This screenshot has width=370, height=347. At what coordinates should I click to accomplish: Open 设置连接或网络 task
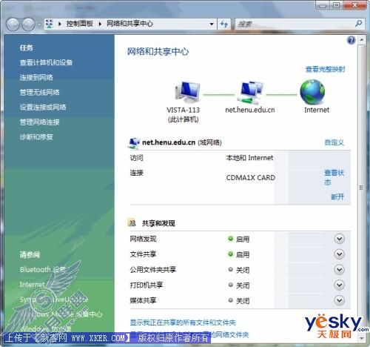pos(43,107)
